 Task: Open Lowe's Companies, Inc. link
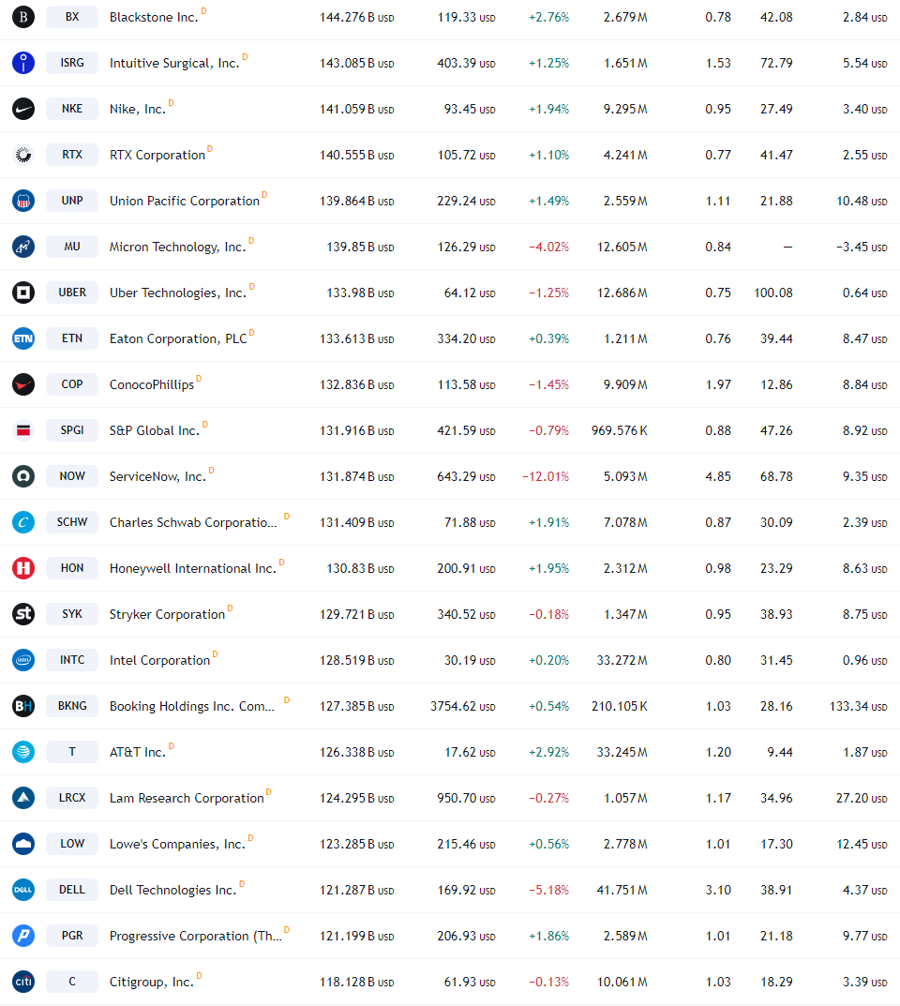177,845
